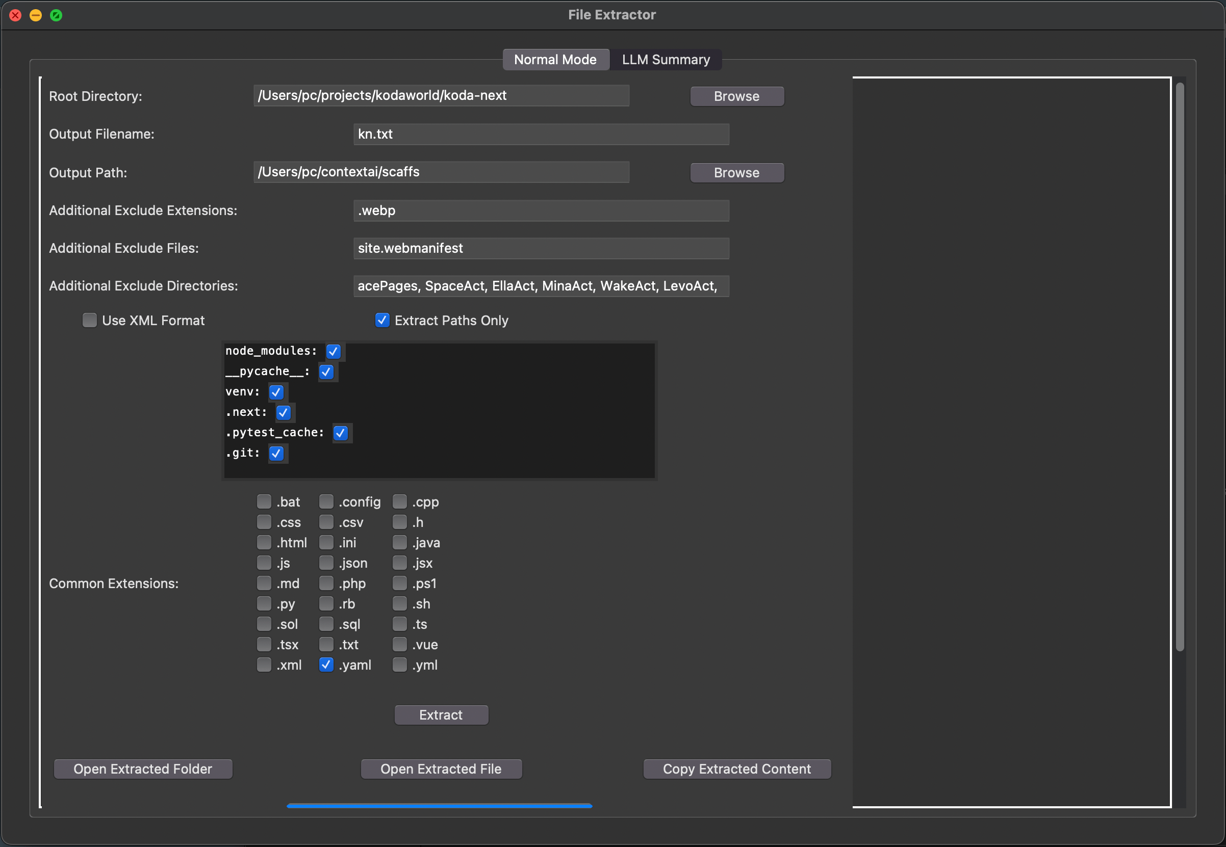Image resolution: width=1226 pixels, height=847 pixels.
Task: Tick the .sql extension checkbox
Action: 326,624
